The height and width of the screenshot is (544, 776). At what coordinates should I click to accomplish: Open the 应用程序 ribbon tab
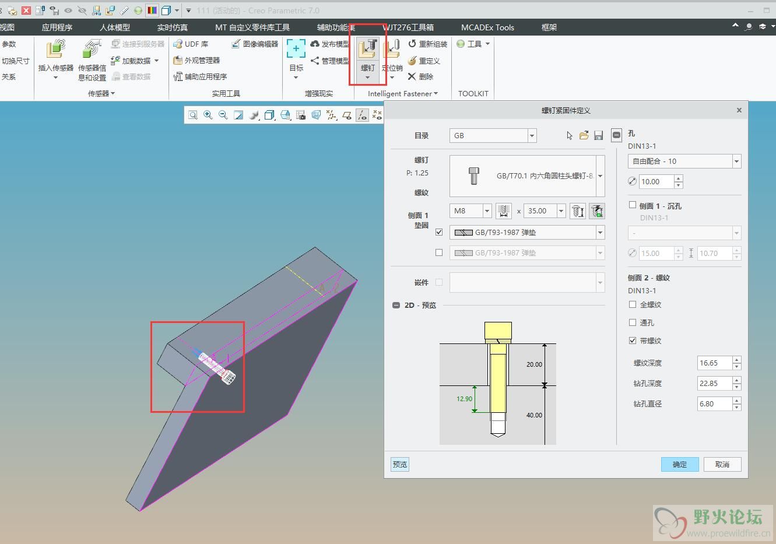click(x=57, y=27)
